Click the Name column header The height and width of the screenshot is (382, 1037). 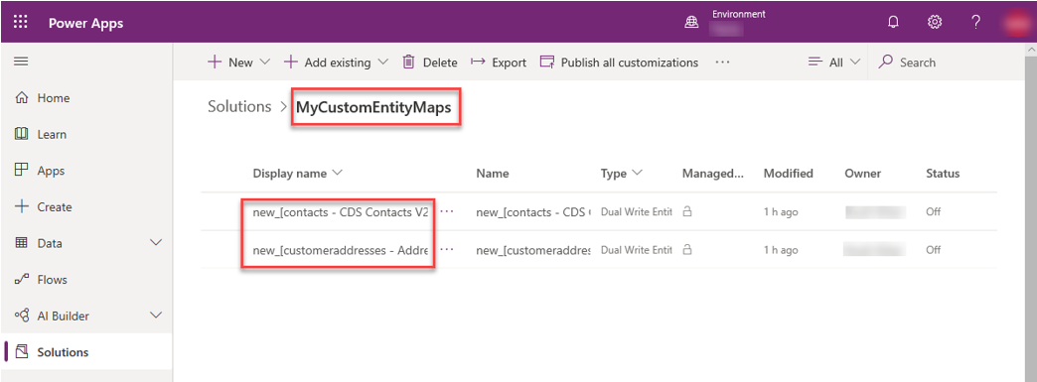click(x=492, y=174)
